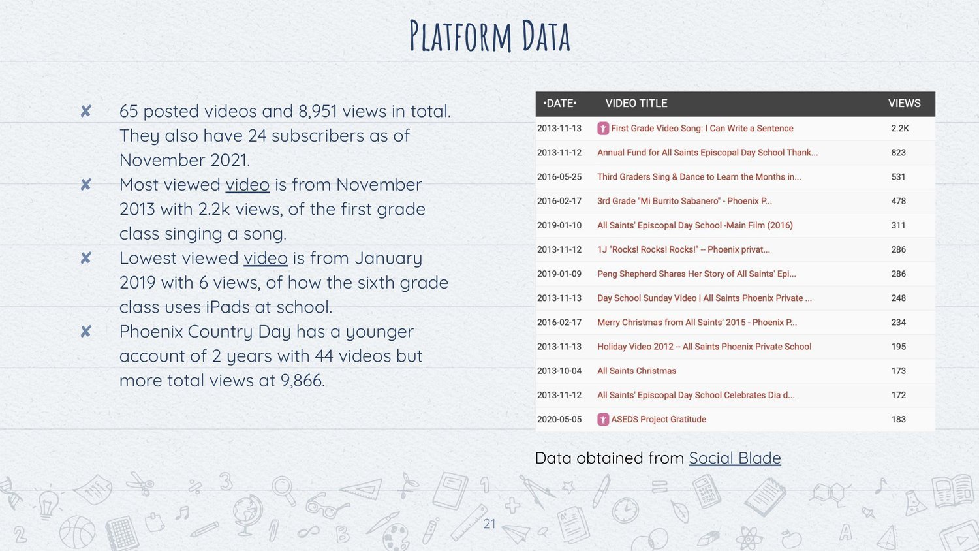Open 'Holiday Video 2012' video title
Image resolution: width=979 pixels, height=551 pixels.
click(704, 347)
